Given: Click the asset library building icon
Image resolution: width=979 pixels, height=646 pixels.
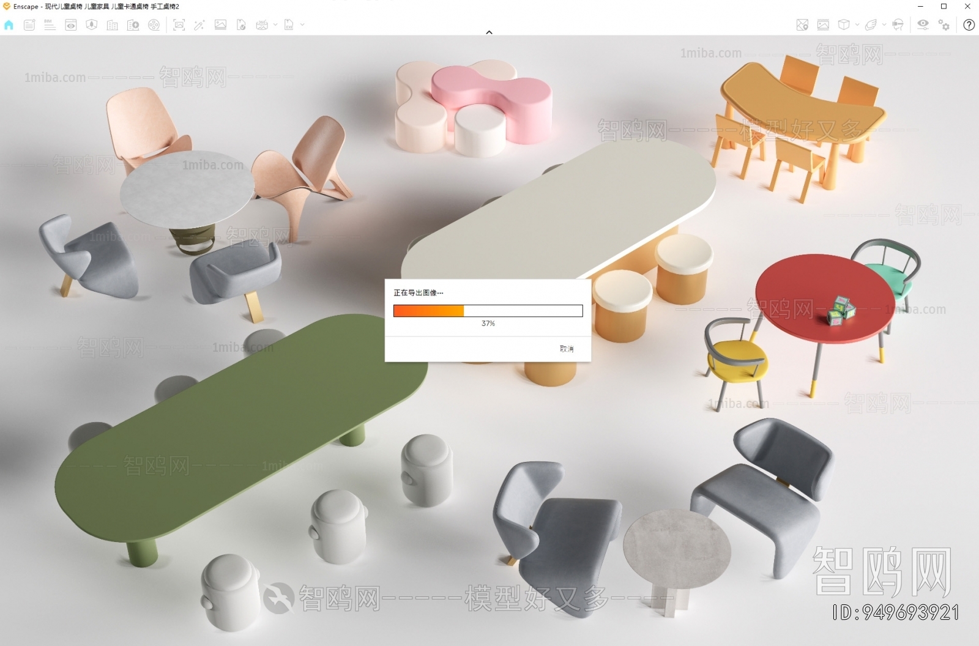Looking at the screenshot, I should [113, 25].
